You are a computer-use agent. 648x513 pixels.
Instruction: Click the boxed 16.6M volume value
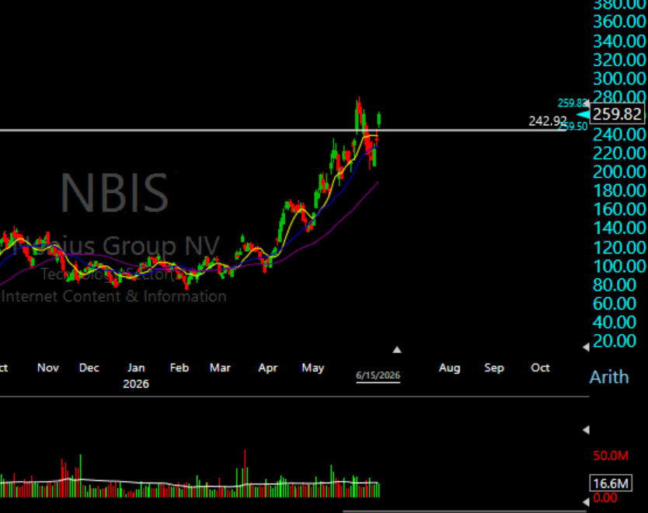pos(611,483)
